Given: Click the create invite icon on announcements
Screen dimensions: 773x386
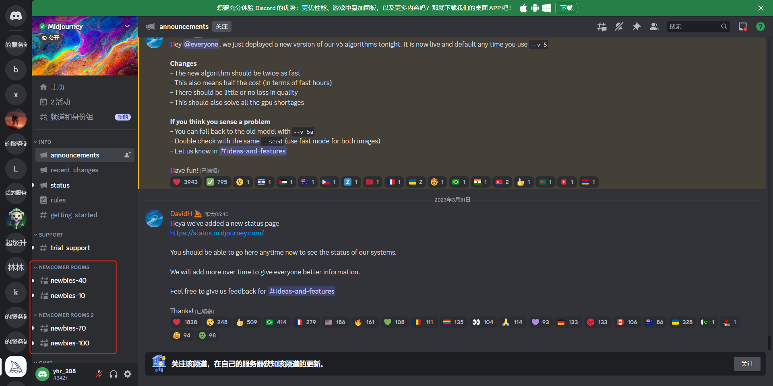Looking at the screenshot, I should pyautogui.click(x=127, y=155).
